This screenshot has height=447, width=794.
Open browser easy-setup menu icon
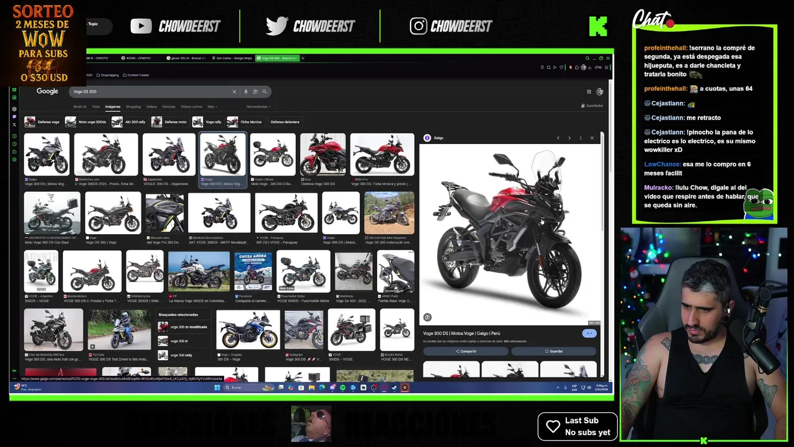pyautogui.click(x=607, y=67)
